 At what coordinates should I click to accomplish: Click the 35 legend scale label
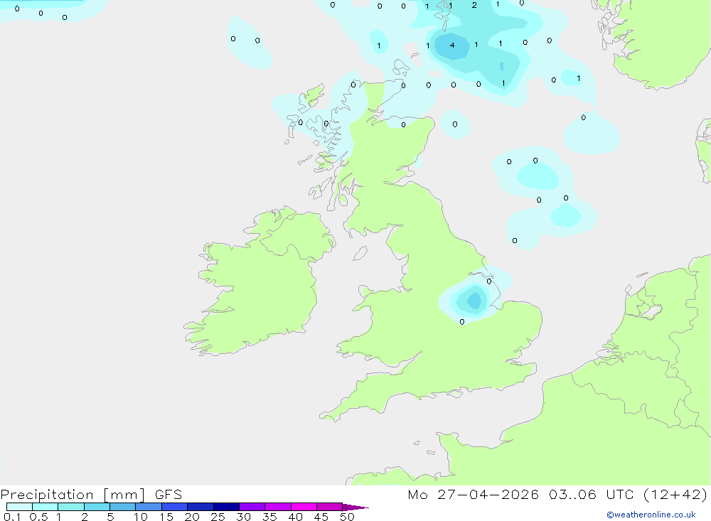[269, 517]
